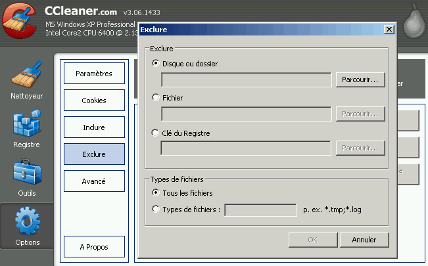
Task: Select the Clé du Registre radio
Action: (155, 133)
